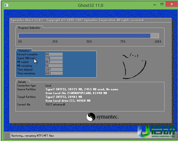Maximize the Ghost32 11.0 window

[162, 4]
